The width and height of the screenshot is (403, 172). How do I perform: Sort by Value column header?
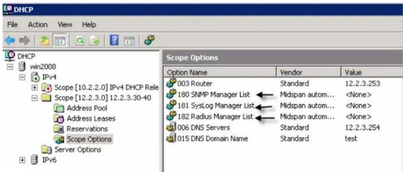coord(372,73)
